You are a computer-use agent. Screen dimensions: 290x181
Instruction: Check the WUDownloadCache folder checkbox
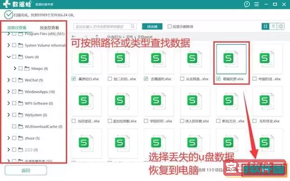[x=14, y=127]
